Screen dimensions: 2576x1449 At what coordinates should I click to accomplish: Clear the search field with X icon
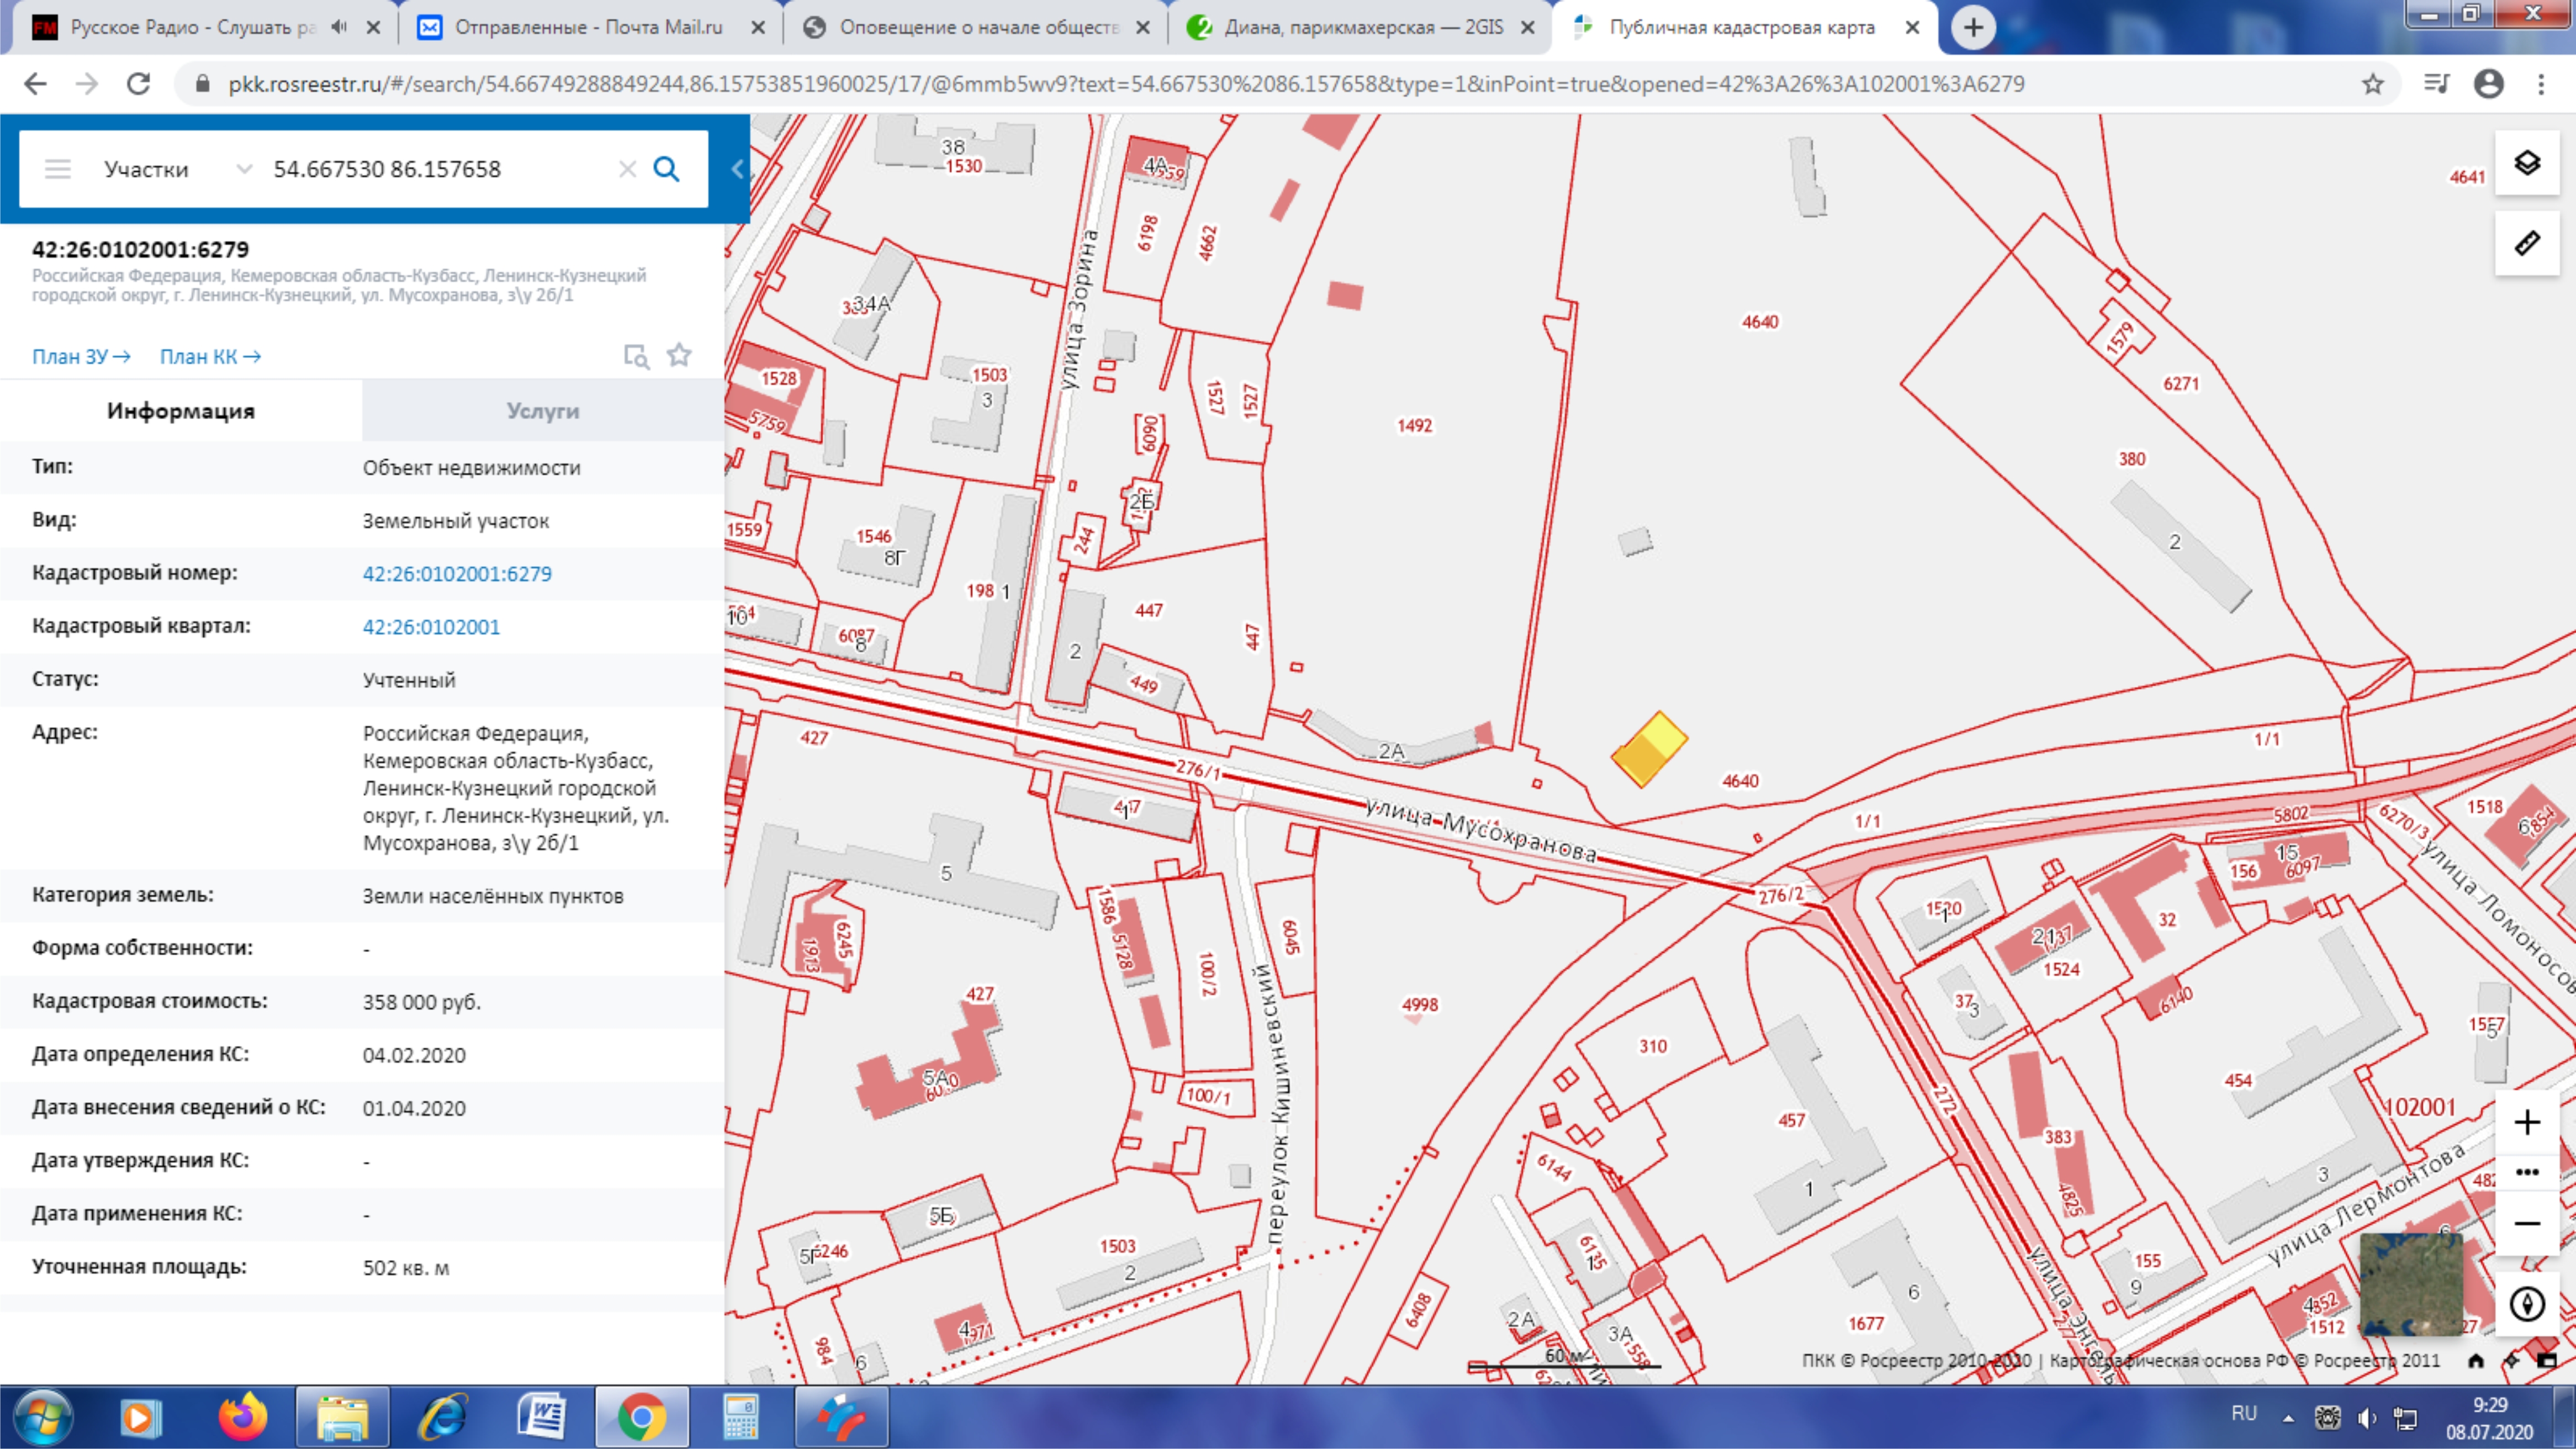(x=627, y=169)
